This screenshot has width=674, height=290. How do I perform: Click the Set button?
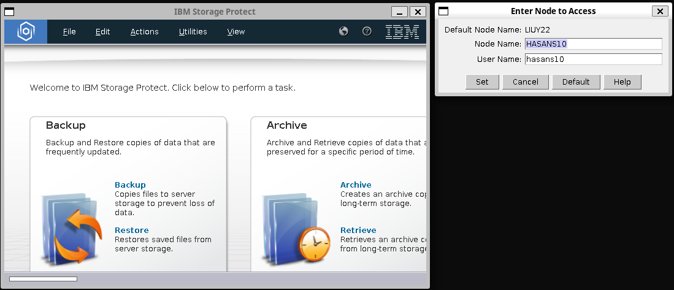pyautogui.click(x=482, y=82)
